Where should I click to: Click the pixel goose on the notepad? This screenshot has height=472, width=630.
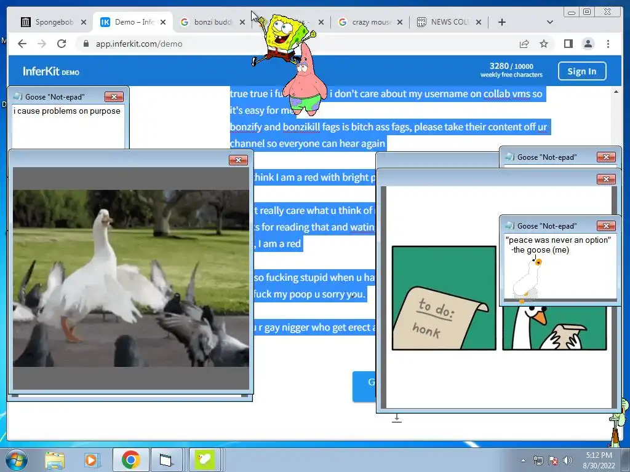point(527,280)
